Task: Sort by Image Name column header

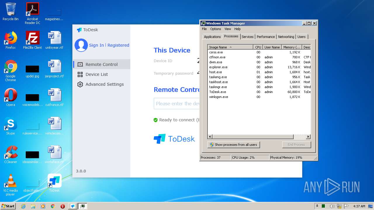Action: (231, 47)
